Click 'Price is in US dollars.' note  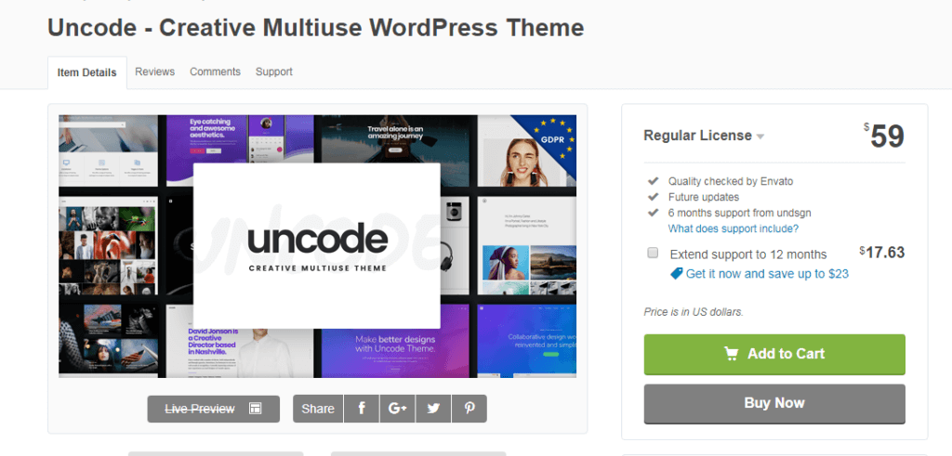694,312
